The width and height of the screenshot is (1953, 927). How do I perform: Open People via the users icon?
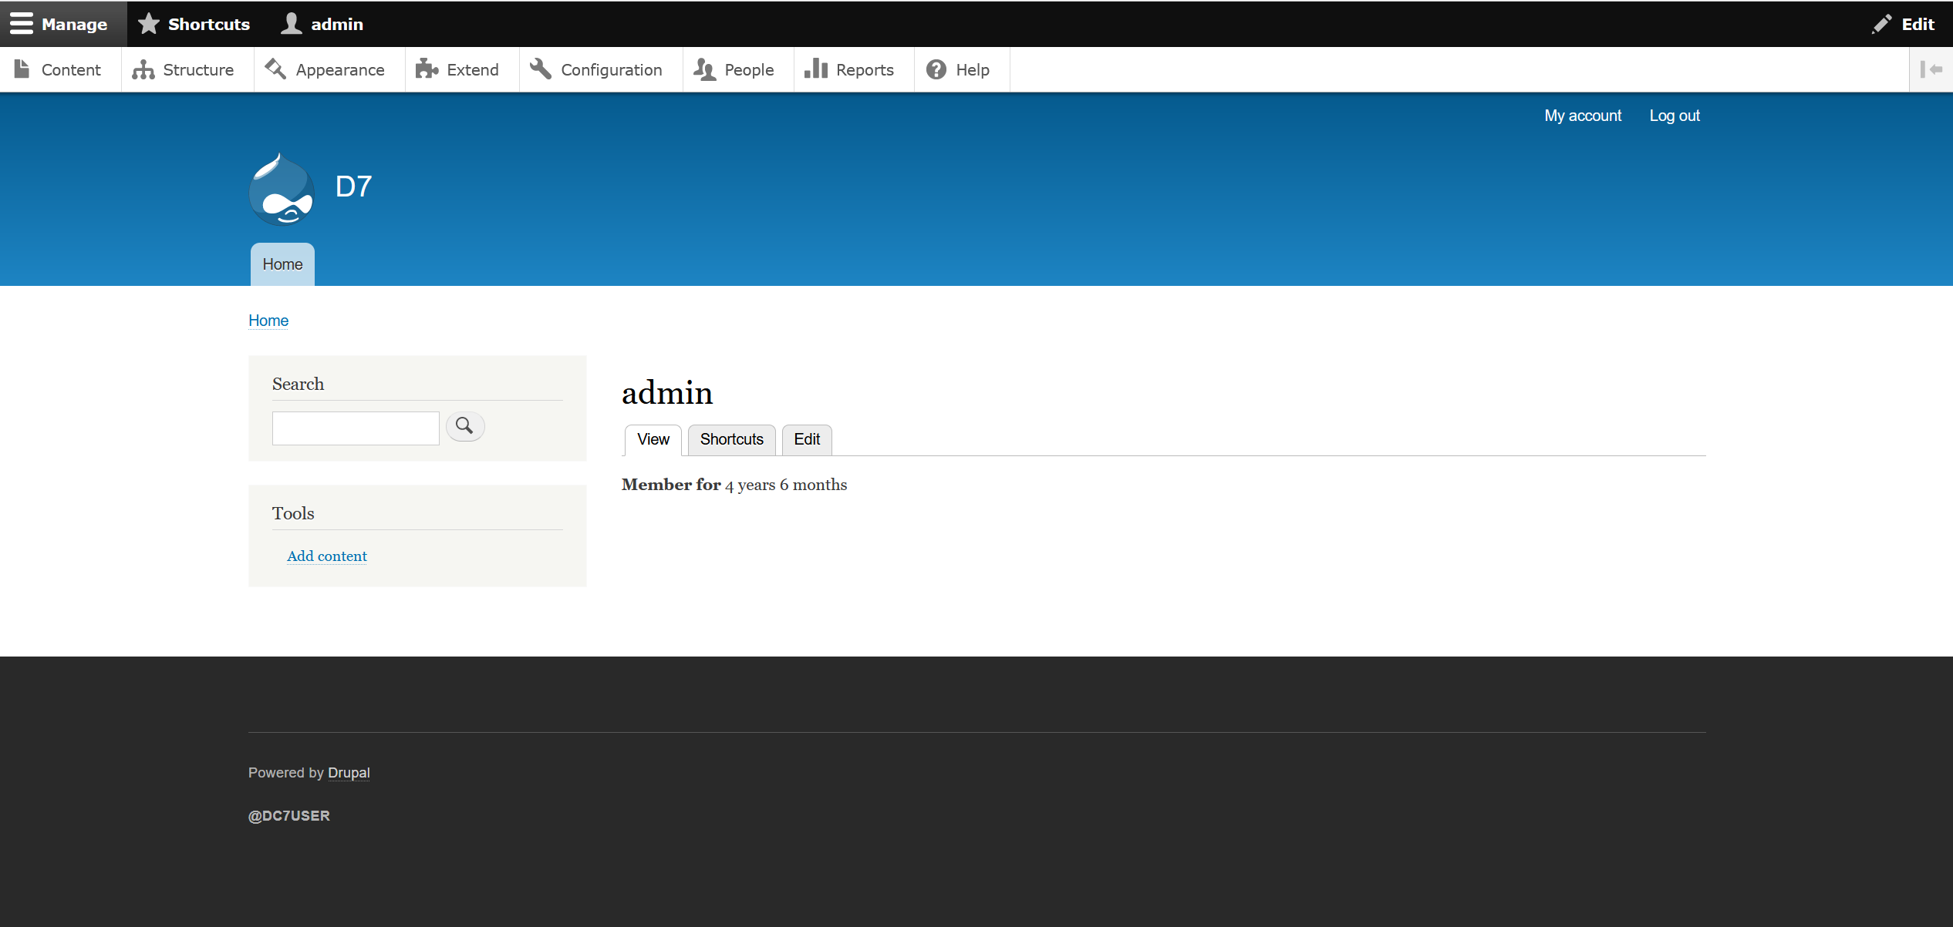coord(704,69)
